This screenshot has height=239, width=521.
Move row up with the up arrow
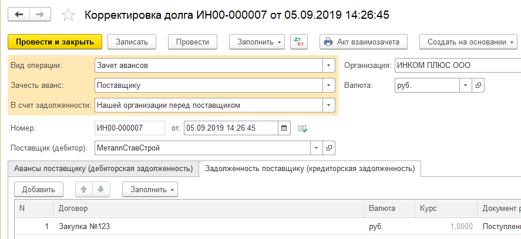click(85, 189)
